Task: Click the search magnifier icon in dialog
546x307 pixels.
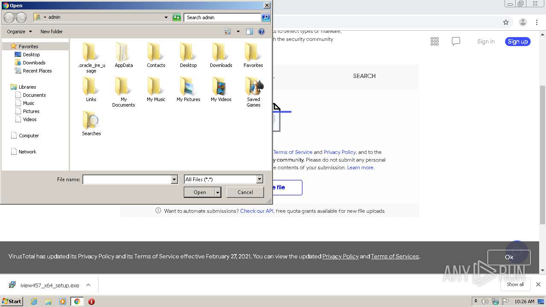Action: pyautogui.click(x=266, y=17)
